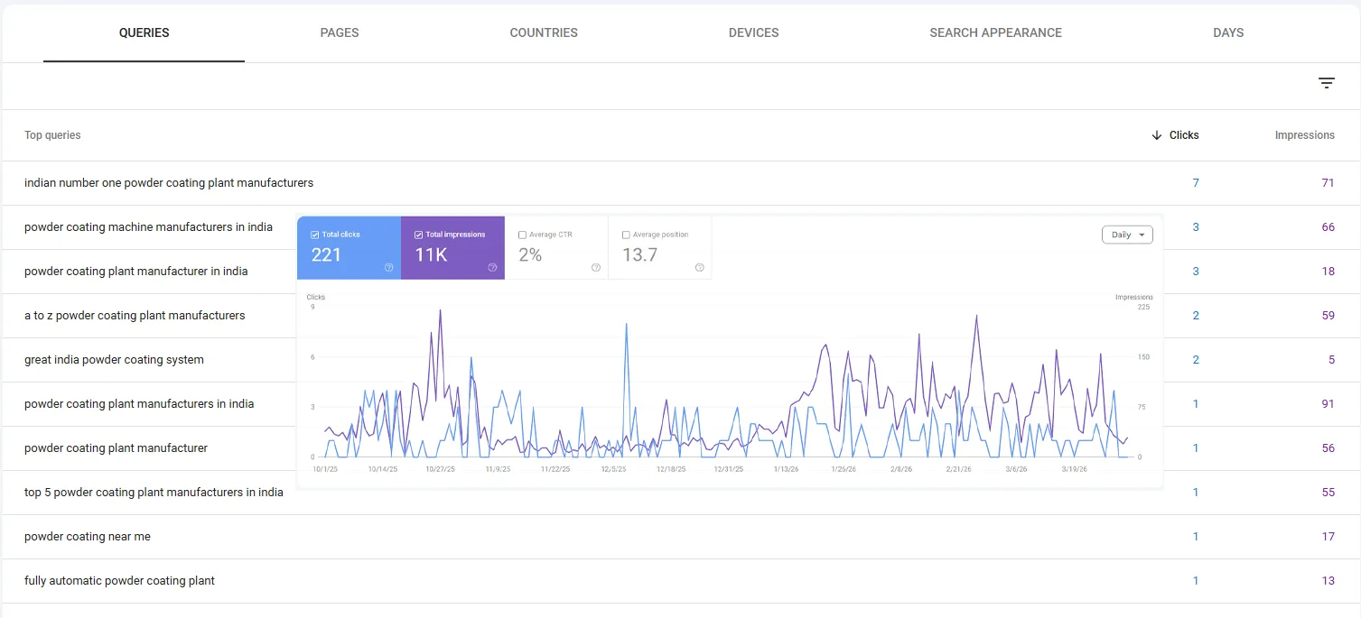The width and height of the screenshot is (1361, 618).
Task: Disable the Total impressions checkbox
Action: point(418,234)
